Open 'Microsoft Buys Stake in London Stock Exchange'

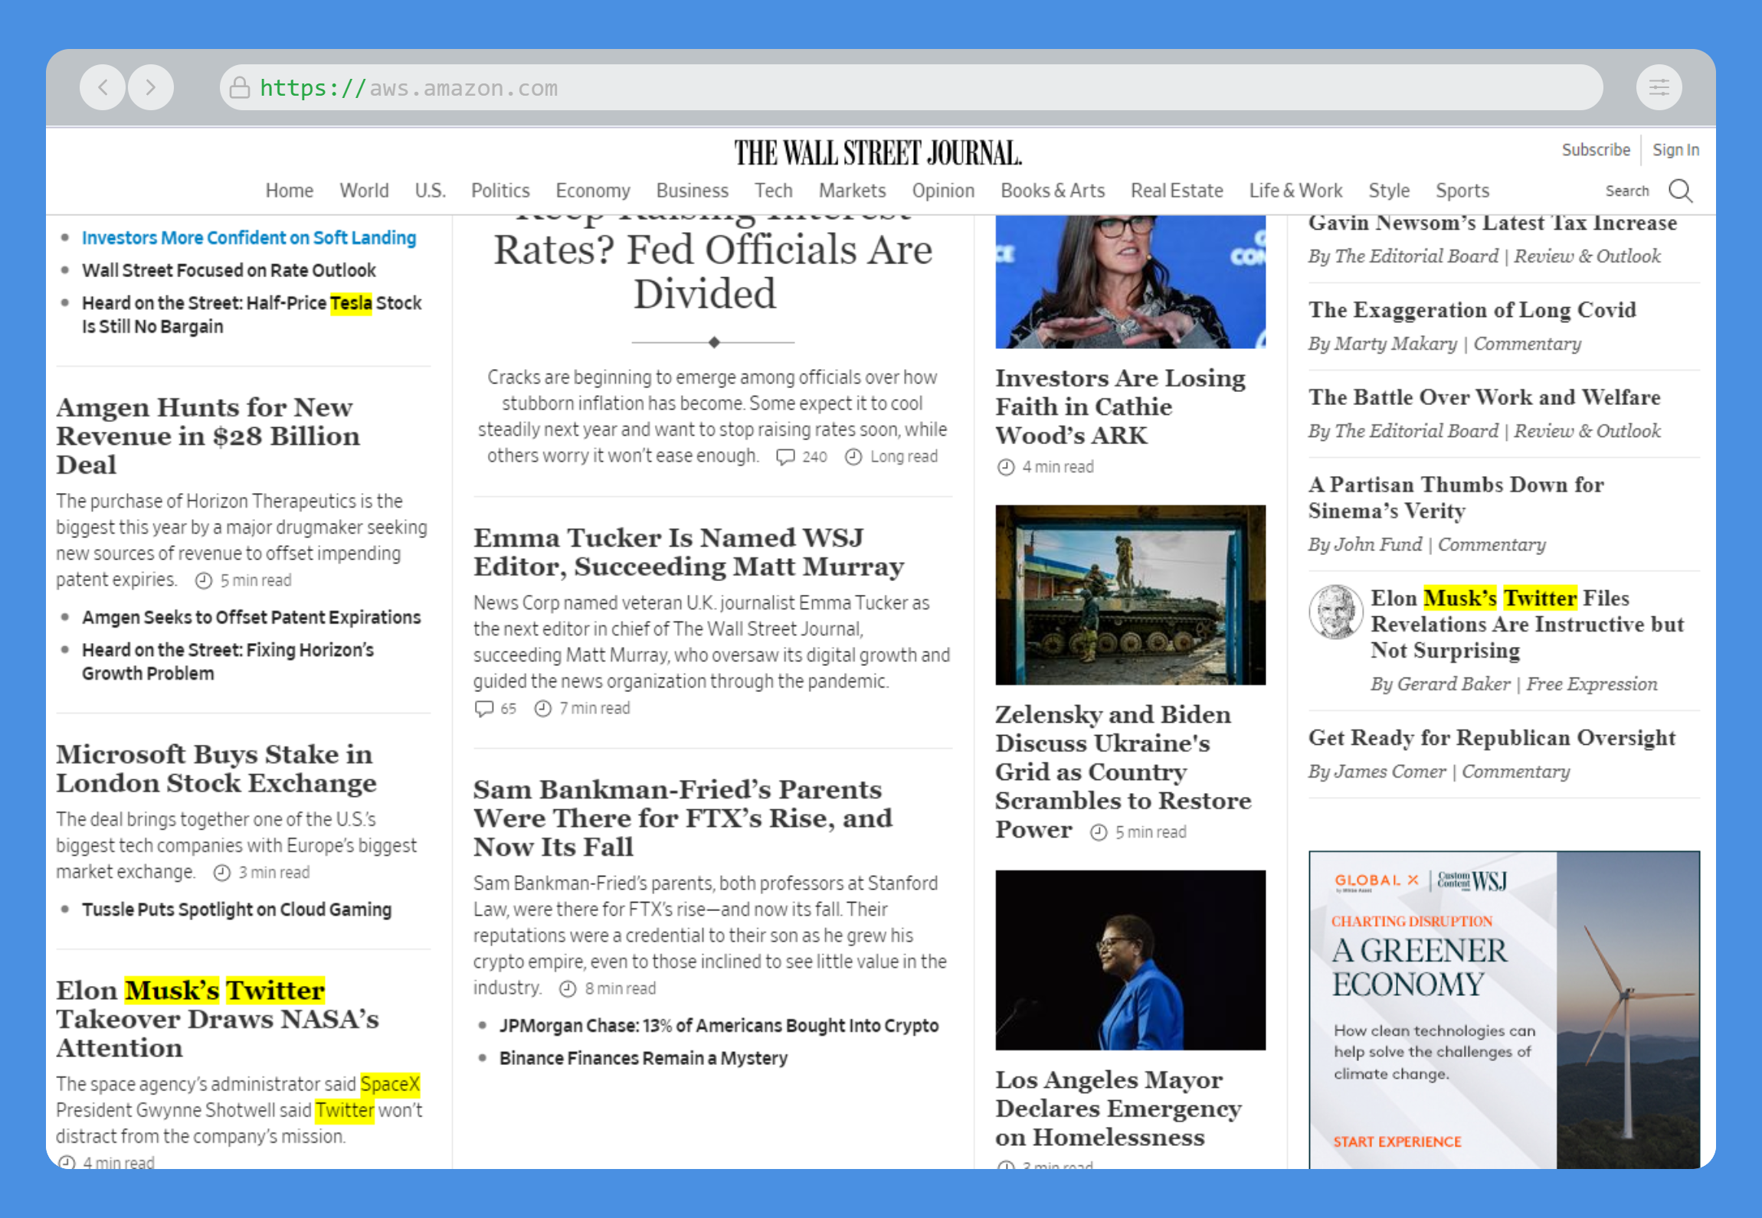216,769
